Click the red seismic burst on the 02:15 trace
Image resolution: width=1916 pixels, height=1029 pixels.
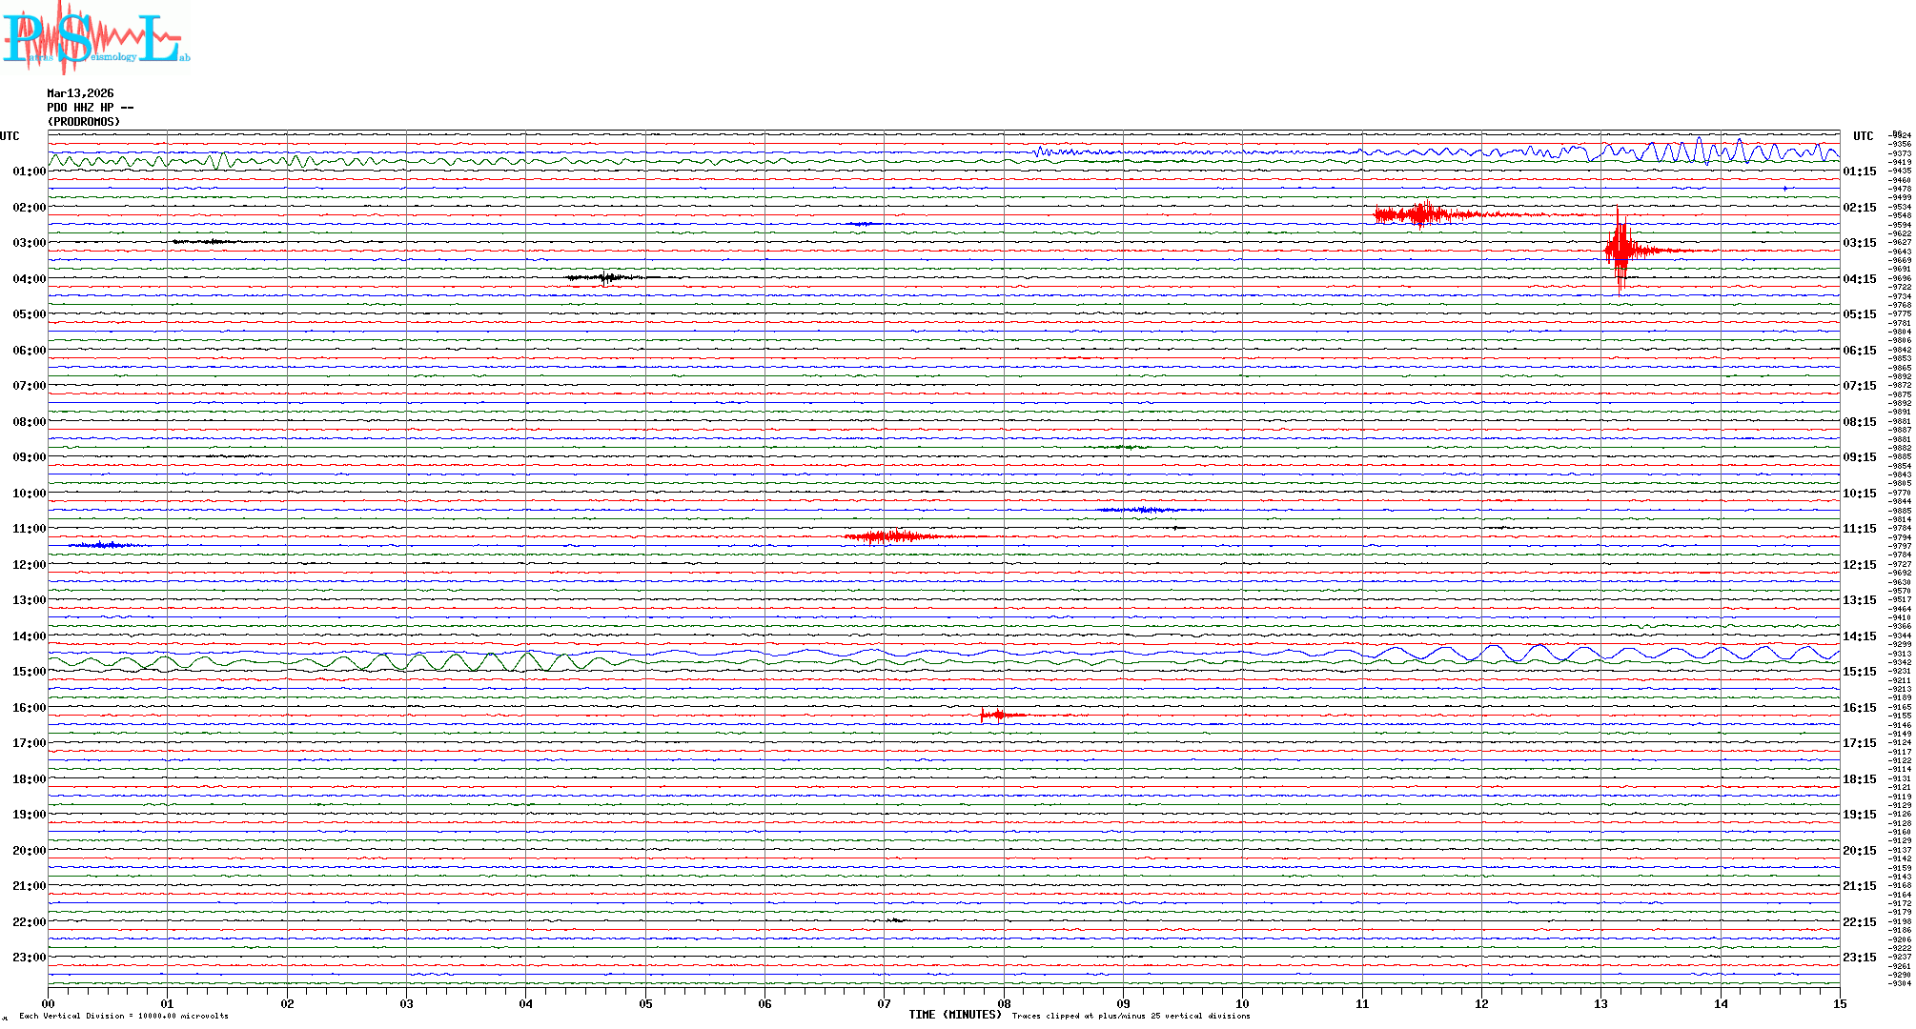[x=1420, y=214]
